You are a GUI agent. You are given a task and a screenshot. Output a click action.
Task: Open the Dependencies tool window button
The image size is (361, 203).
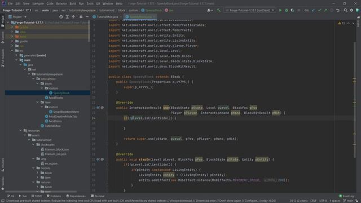click(76, 196)
